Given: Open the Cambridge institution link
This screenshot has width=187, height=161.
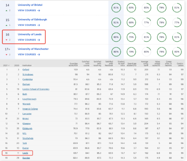Looking at the screenshot, I should pos(27,80).
